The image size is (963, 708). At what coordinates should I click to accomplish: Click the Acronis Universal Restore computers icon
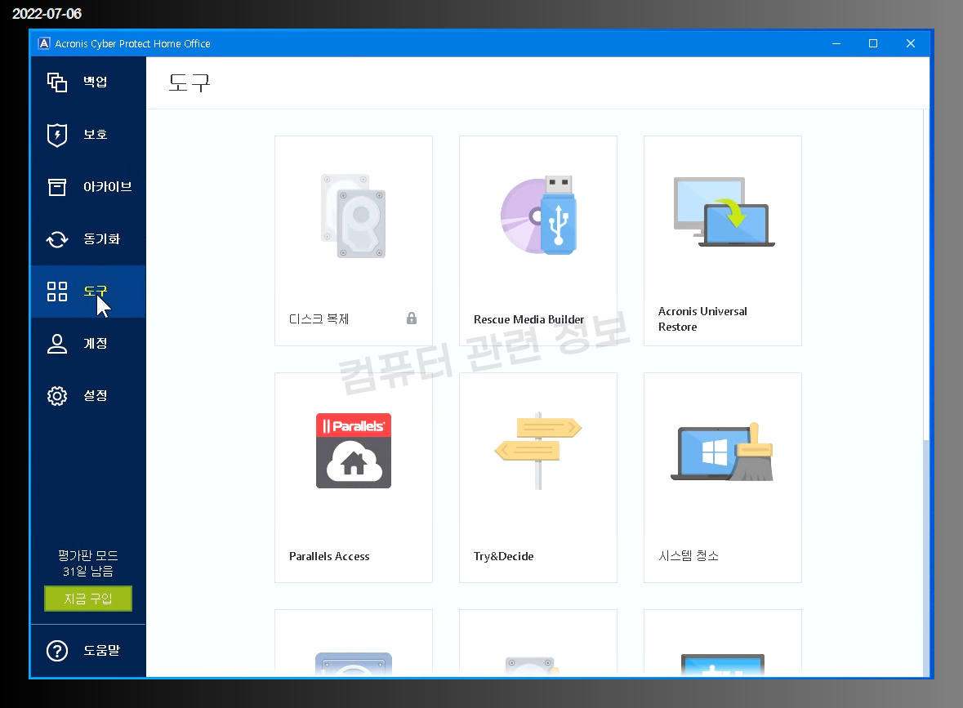(724, 212)
